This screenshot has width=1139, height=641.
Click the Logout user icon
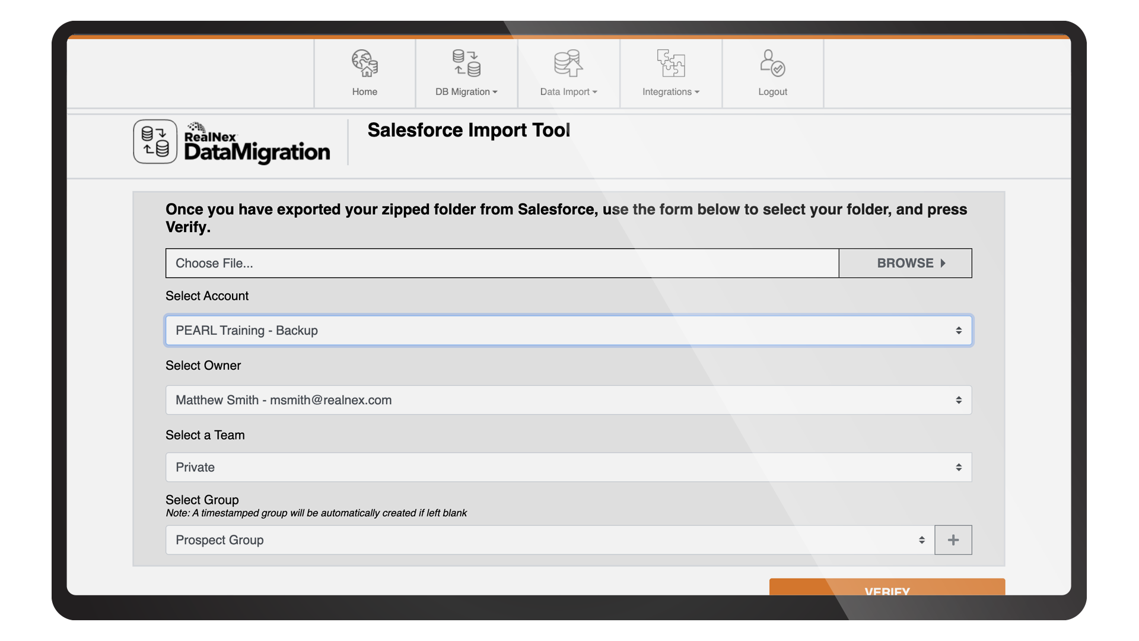coord(772,63)
